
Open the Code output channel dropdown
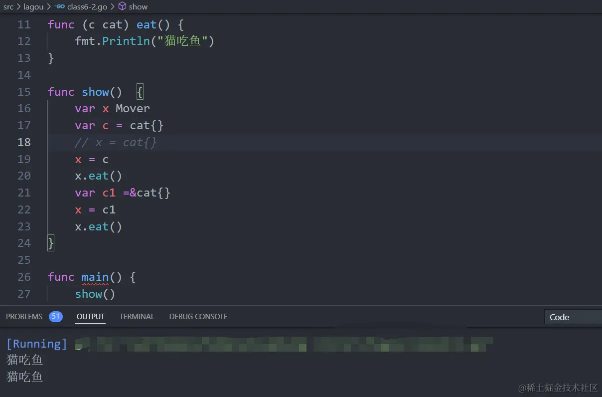pos(573,317)
